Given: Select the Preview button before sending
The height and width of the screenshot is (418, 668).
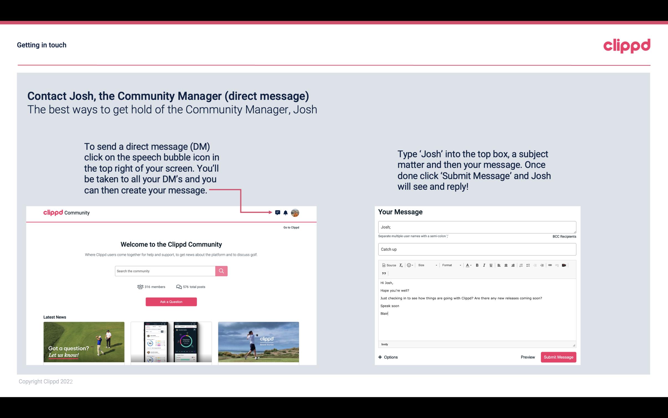Looking at the screenshot, I should 528,357.
